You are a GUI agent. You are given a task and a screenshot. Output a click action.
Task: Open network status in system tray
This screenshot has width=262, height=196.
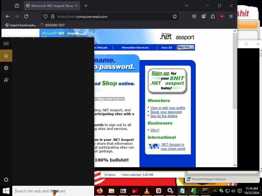[x=227, y=191]
